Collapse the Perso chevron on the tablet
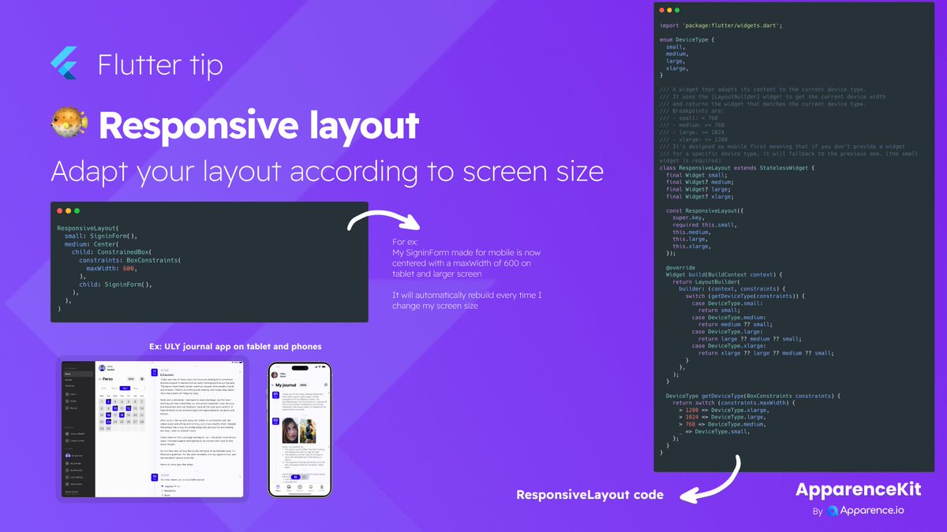This screenshot has width=947, height=532. click(x=100, y=379)
